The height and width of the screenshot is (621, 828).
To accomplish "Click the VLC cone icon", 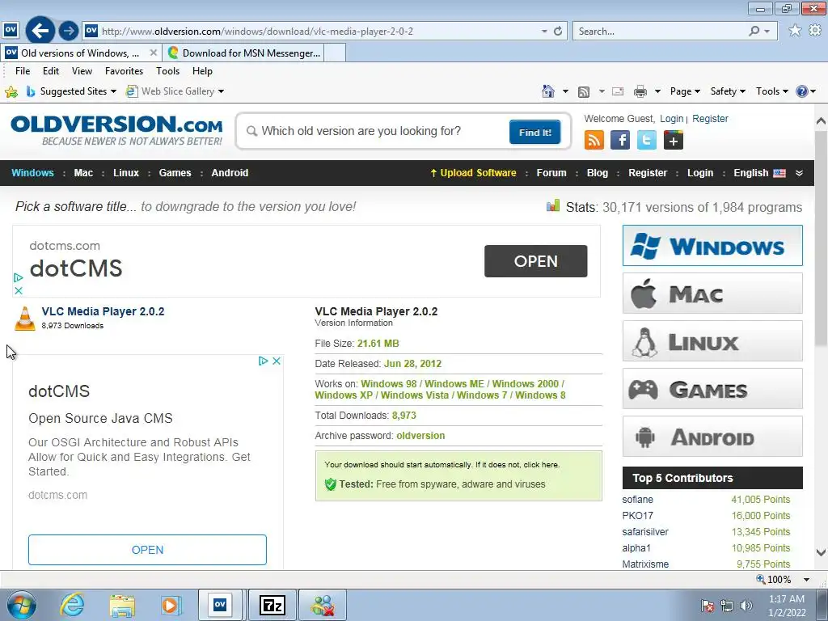I will click(25, 319).
